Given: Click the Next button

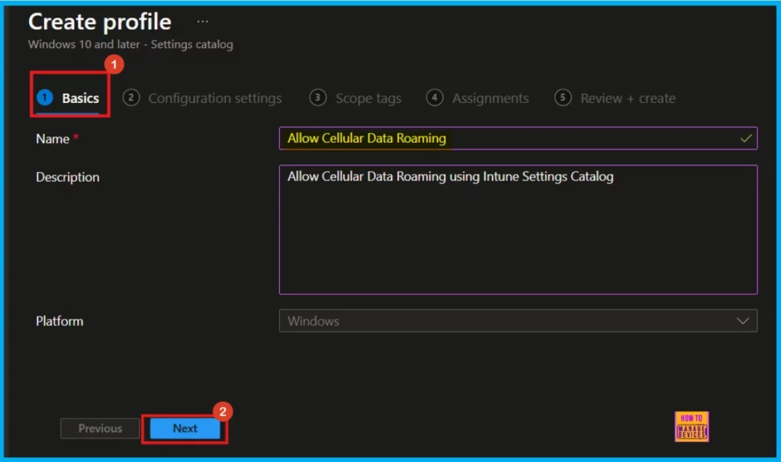Looking at the screenshot, I should tap(185, 428).
